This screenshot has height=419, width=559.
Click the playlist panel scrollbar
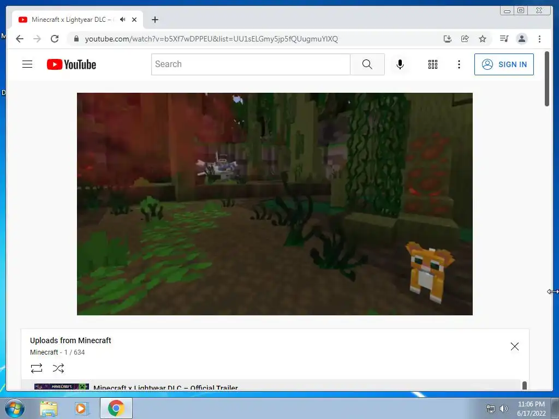tap(525, 386)
